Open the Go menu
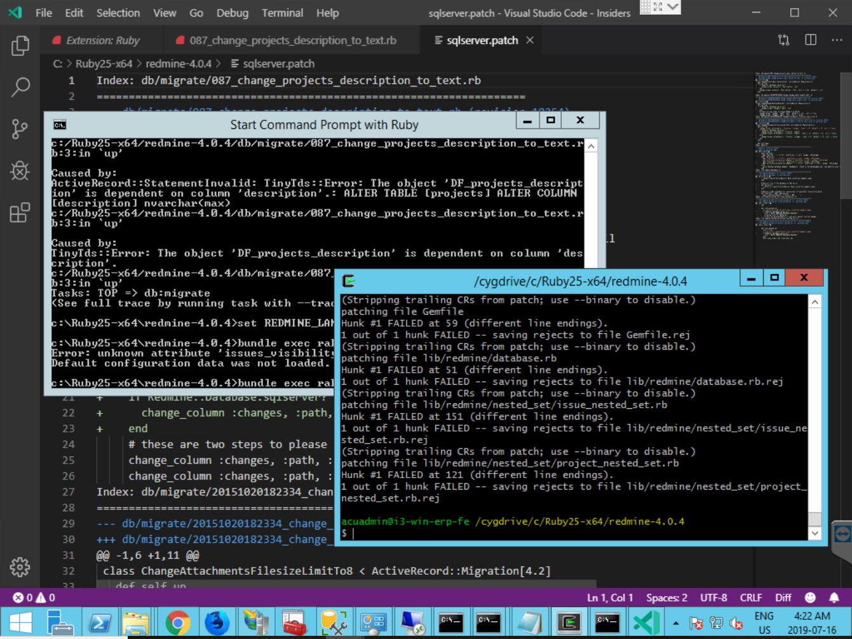This screenshot has width=852, height=639. click(196, 13)
